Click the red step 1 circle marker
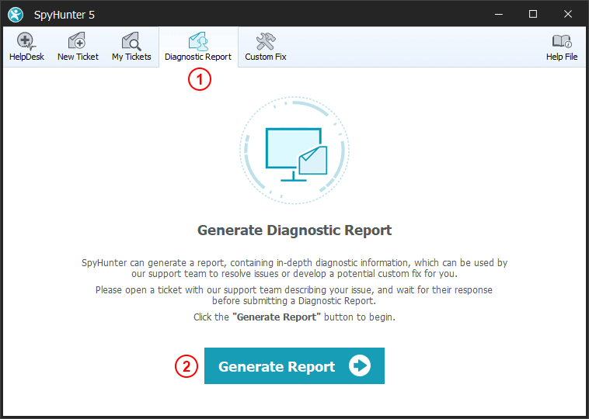 click(200, 79)
